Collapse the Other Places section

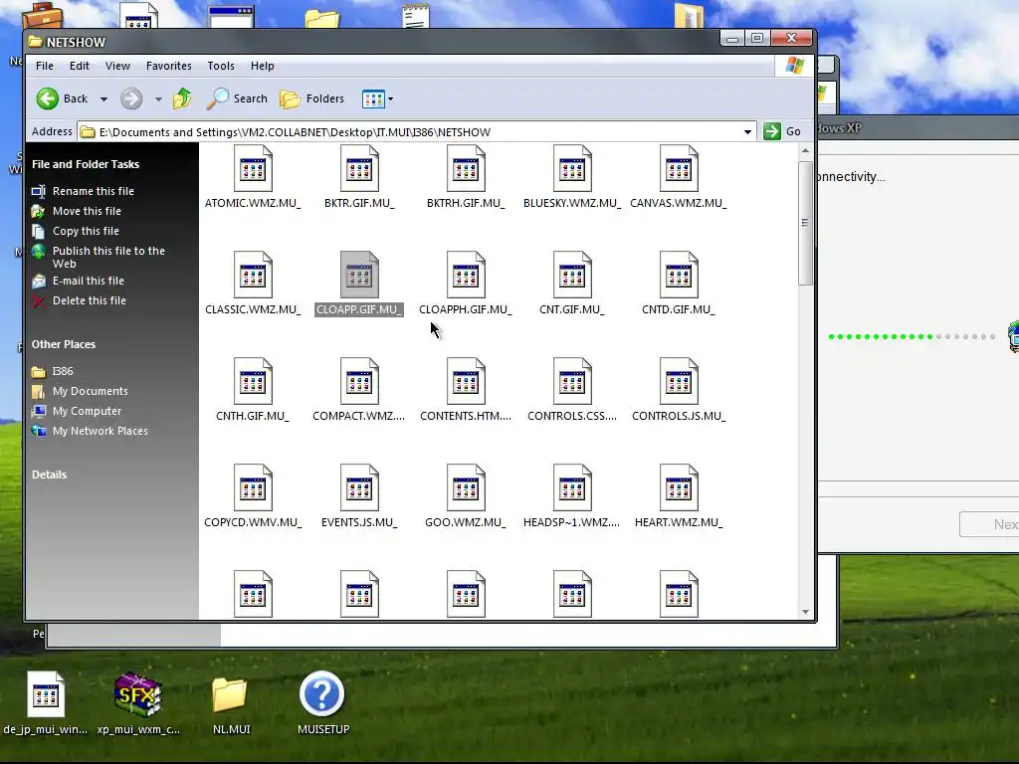[63, 344]
